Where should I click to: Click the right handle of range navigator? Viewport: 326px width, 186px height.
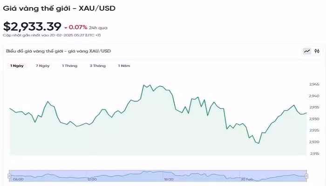click(307, 176)
